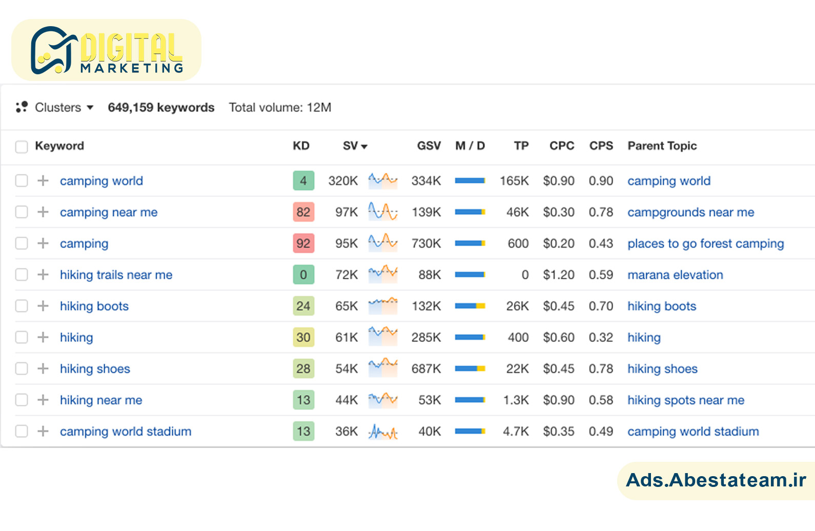
Task: Click red KD badge 82
Action: coord(303,212)
